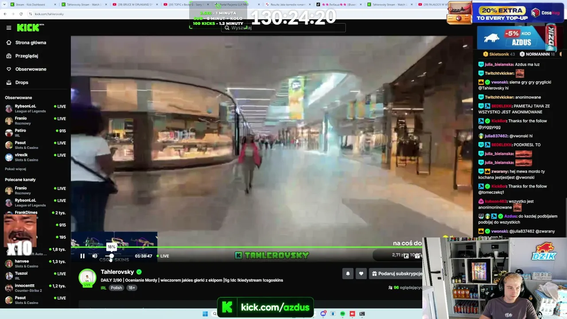
Task: Click Pasut avatar in Obserwowane list
Action: tap(9, 145)
